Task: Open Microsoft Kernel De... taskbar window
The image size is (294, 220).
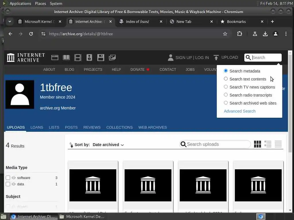Action: point(82,217)
